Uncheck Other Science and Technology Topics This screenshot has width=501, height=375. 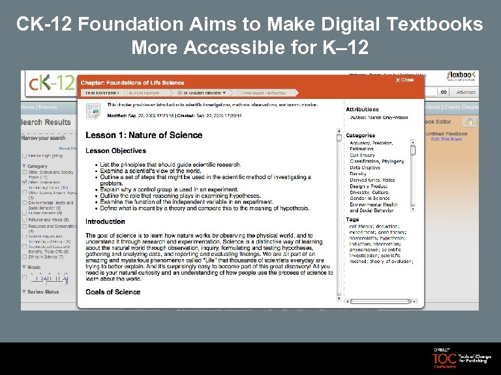[24, 182]
